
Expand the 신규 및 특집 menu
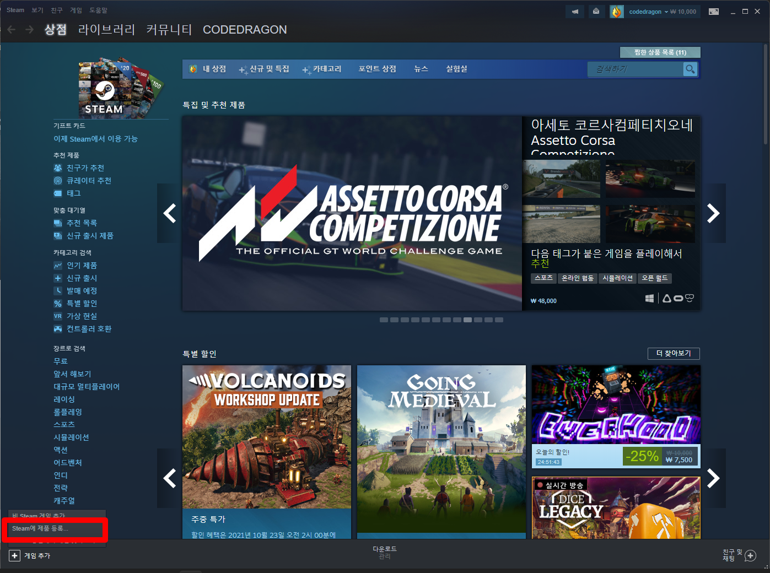264,69
